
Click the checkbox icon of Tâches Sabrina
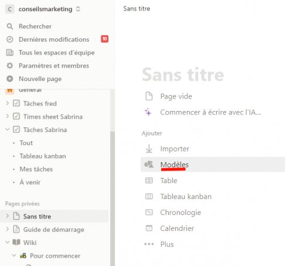pos(16,130)
